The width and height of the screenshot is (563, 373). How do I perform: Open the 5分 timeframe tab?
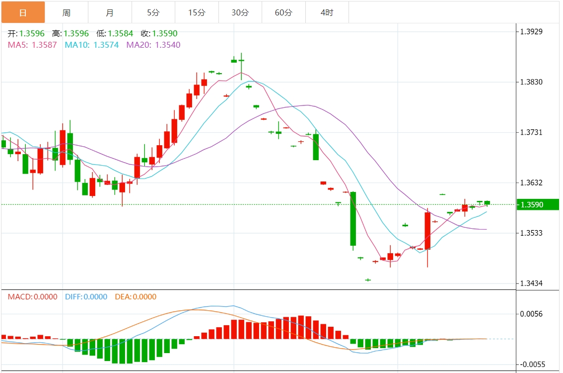pyautogui.click(x=153, y=12)
